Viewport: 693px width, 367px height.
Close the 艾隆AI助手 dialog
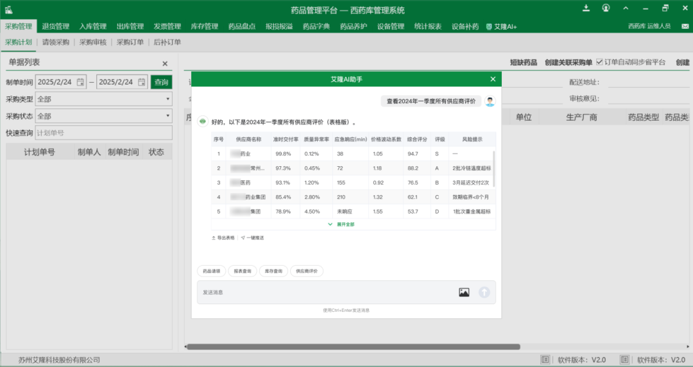493,79
